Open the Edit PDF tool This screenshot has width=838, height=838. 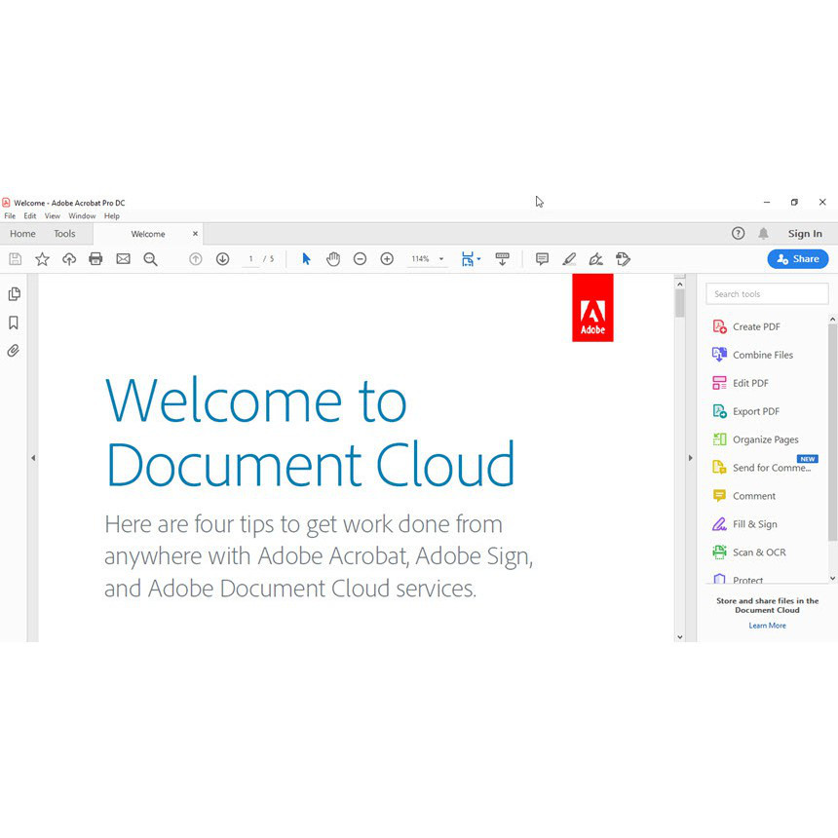coord(741,383)
